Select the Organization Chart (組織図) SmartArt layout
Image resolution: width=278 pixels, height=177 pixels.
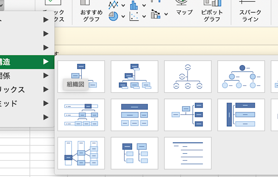tap(81, 76)
